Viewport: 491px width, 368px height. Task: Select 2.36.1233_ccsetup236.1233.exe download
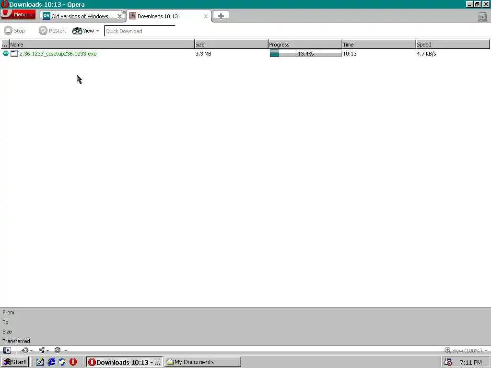coord(58,54)
